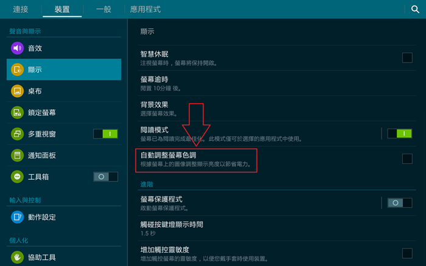The image size is (426, 266).
Task: Switch to the 連接 tab
Action: coord(21,10)
